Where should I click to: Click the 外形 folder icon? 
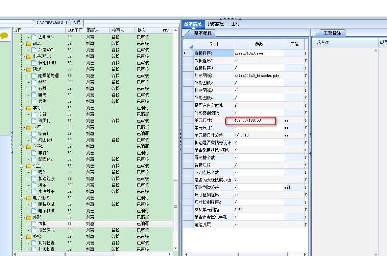pos(29,217)
